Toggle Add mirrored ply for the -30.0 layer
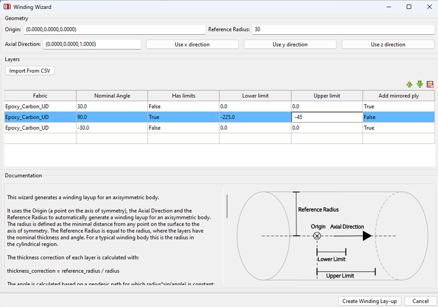This screenshot has width=438, height=307. (x=398, y=128)
